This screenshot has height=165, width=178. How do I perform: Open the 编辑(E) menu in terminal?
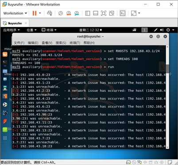[33, 43]
